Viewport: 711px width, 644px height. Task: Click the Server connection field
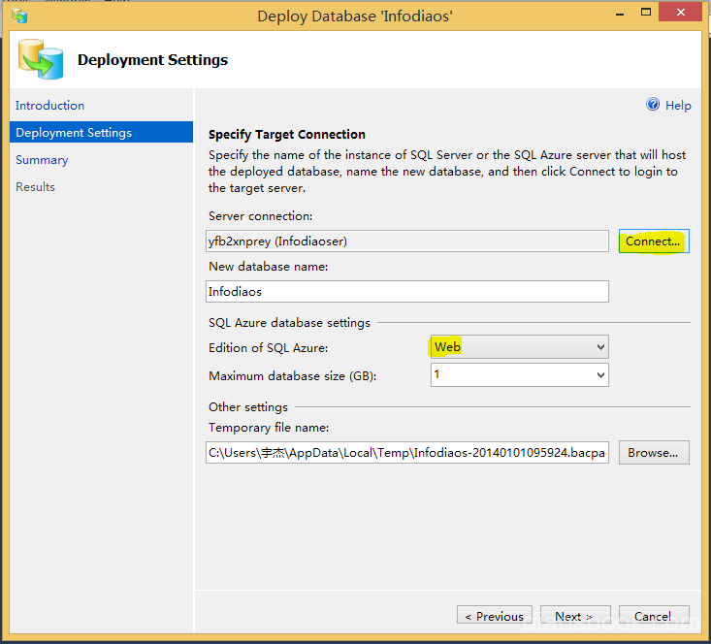point(407,241)
